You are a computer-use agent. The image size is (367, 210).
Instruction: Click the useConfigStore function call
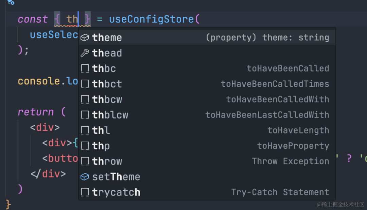point(152,19)
